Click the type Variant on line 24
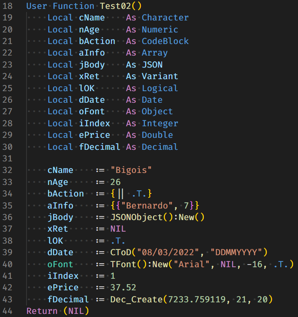298x317 pixels. (x=160, y=76)
